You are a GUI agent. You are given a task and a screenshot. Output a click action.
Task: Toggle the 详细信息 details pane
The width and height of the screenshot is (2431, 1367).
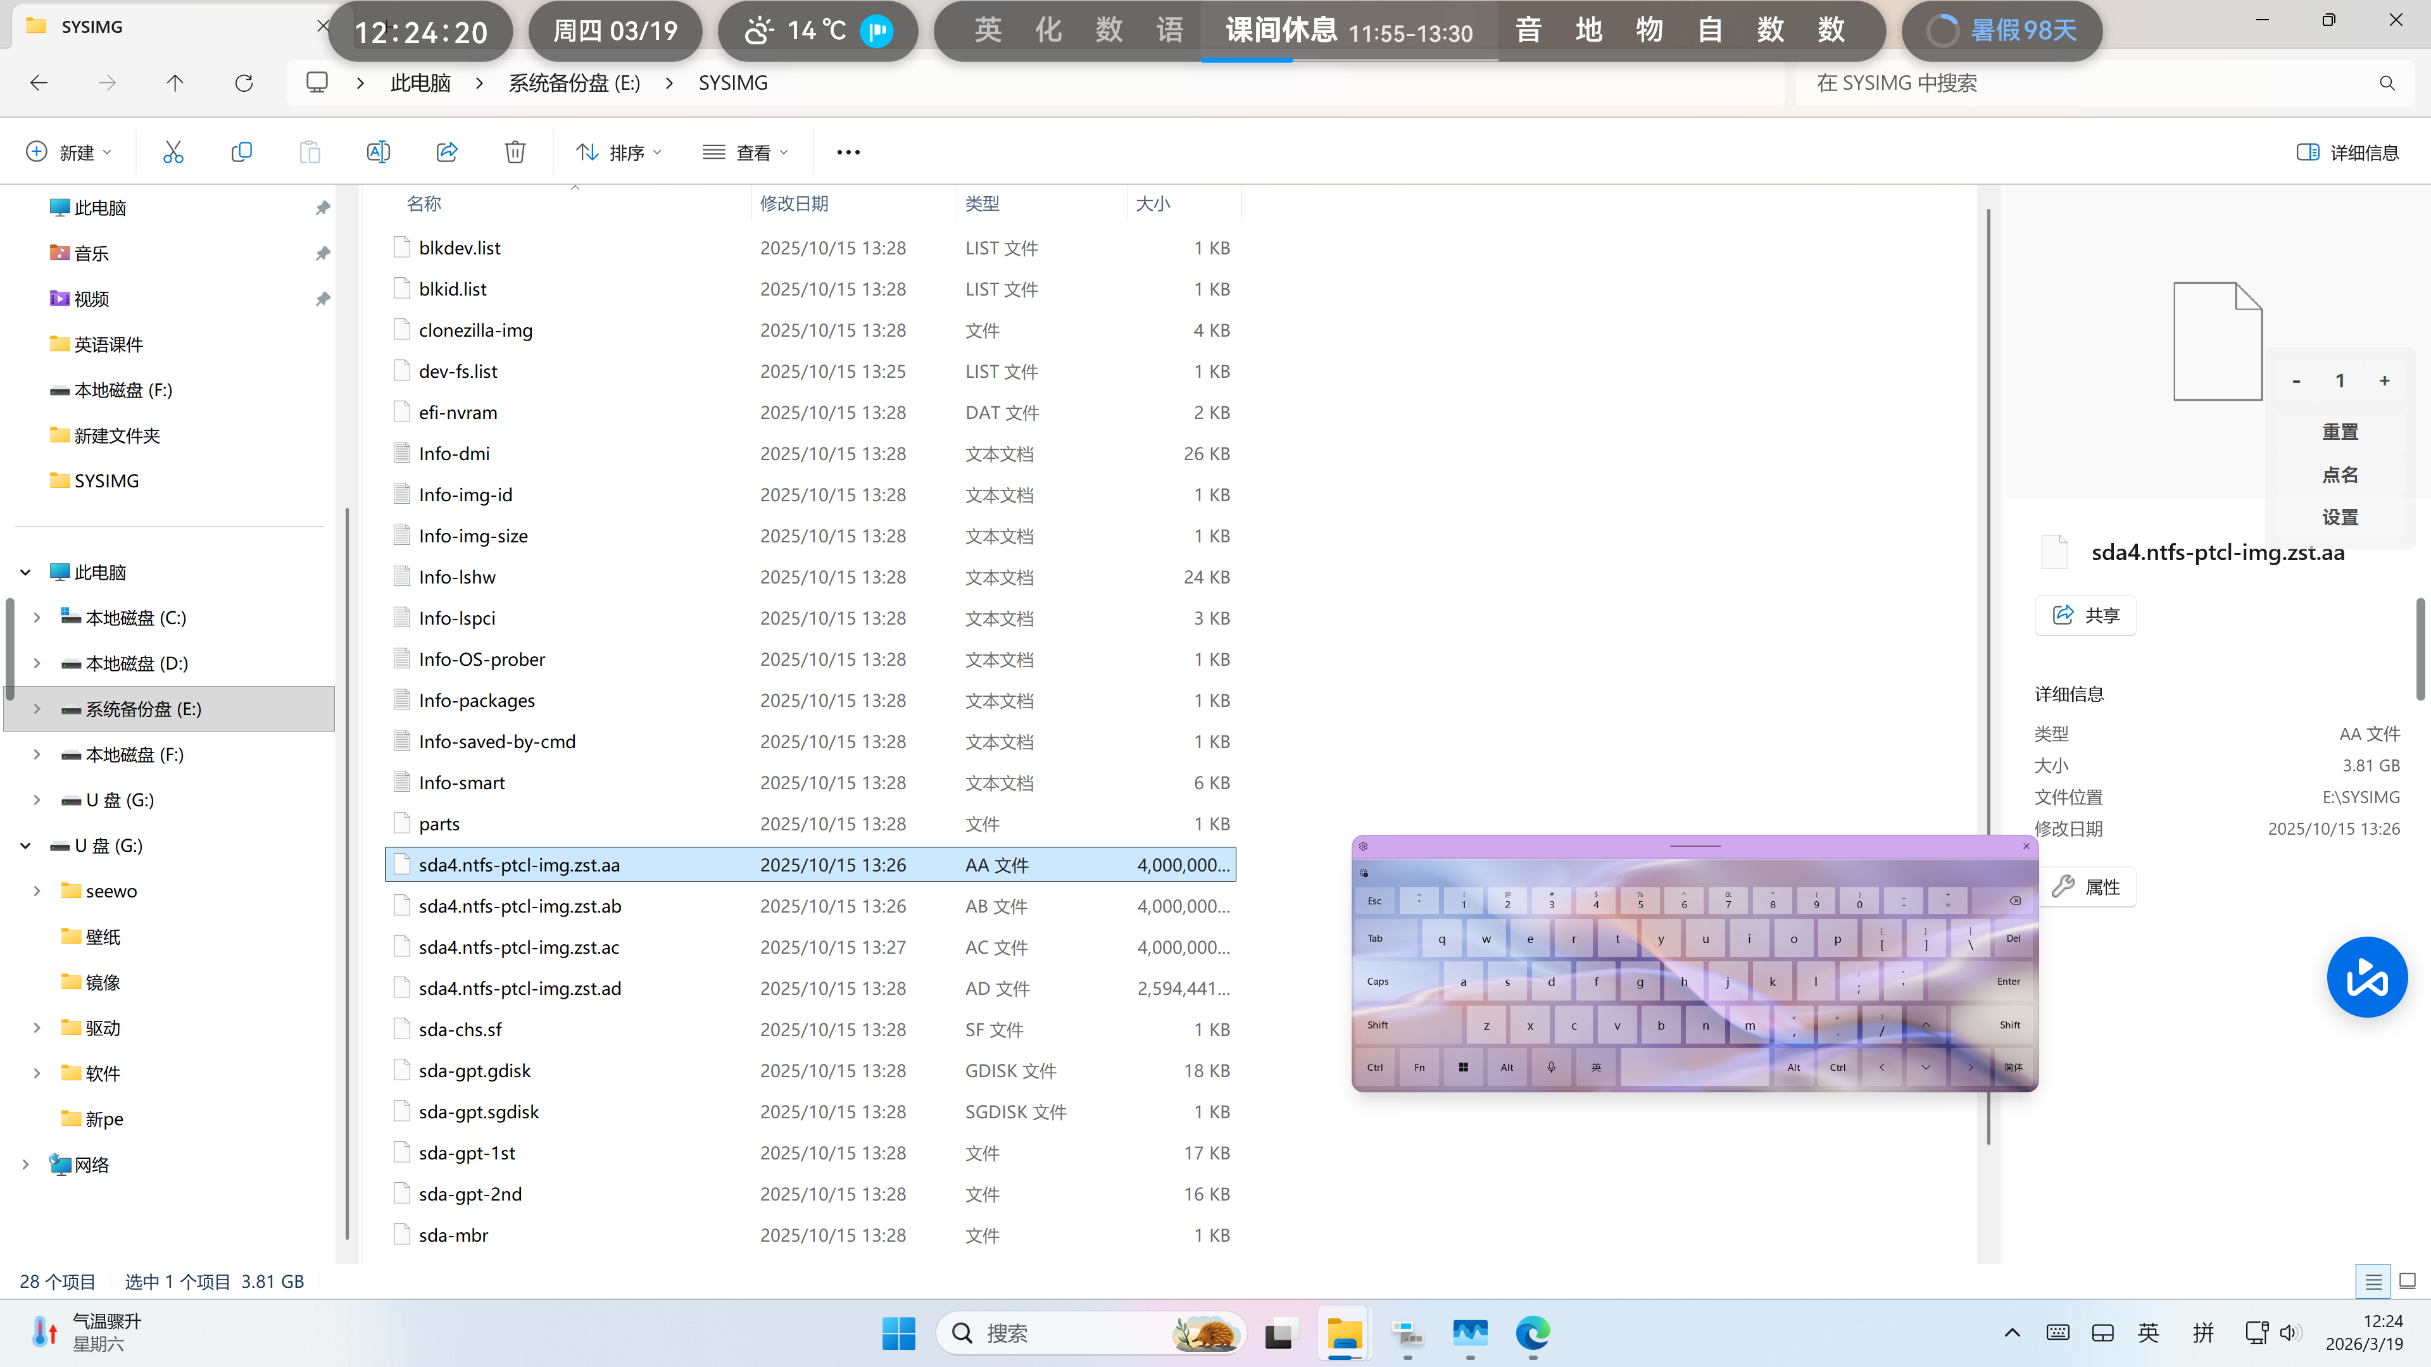click(2347, 152)
